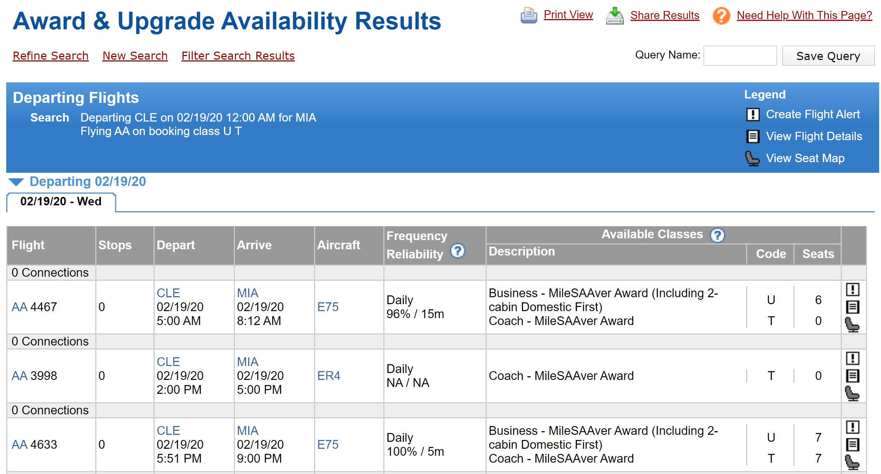Open Frequency Reliability help icon
This screenshot has width=881, height=474.
point(458,251)
